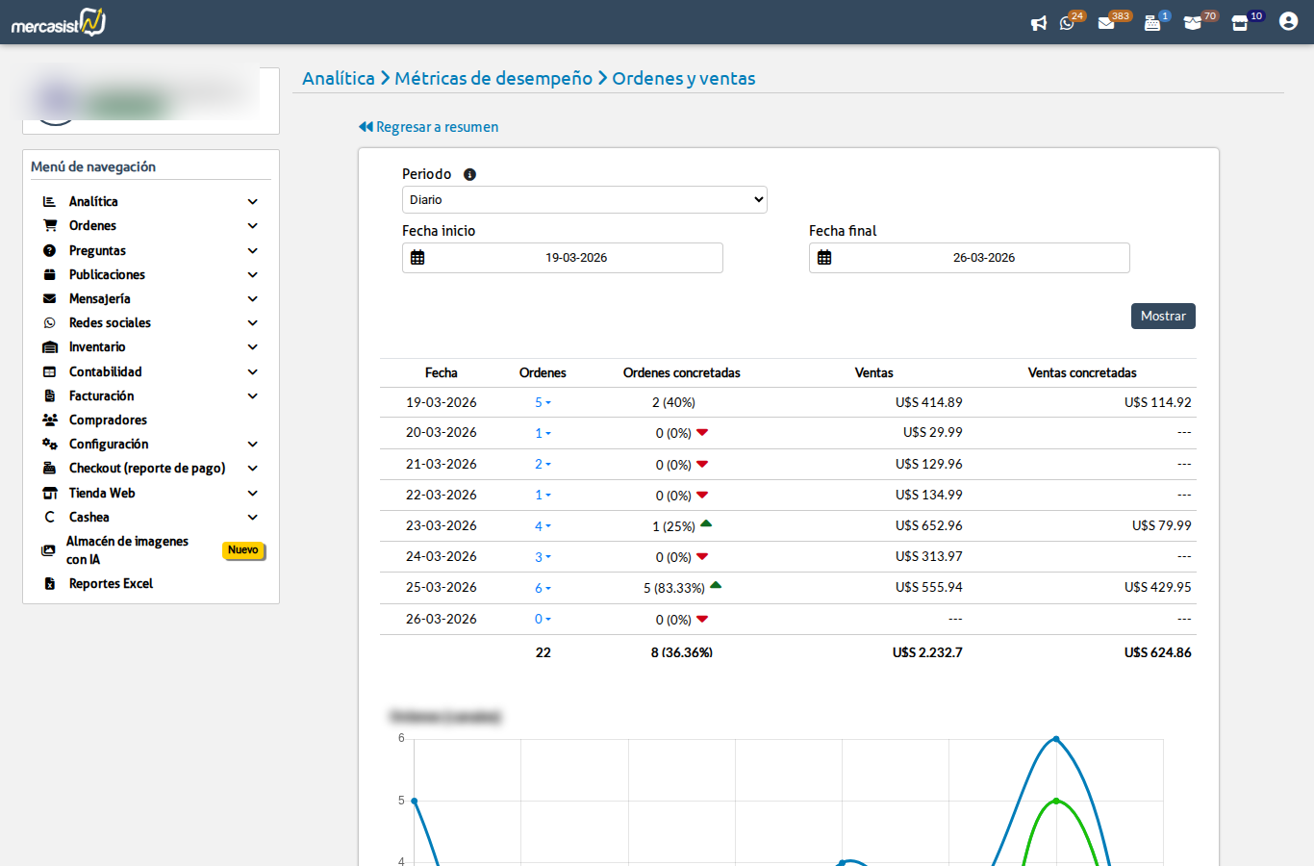
Task: Click the store icon with 10 badge
Action: tap(1240, 23)
